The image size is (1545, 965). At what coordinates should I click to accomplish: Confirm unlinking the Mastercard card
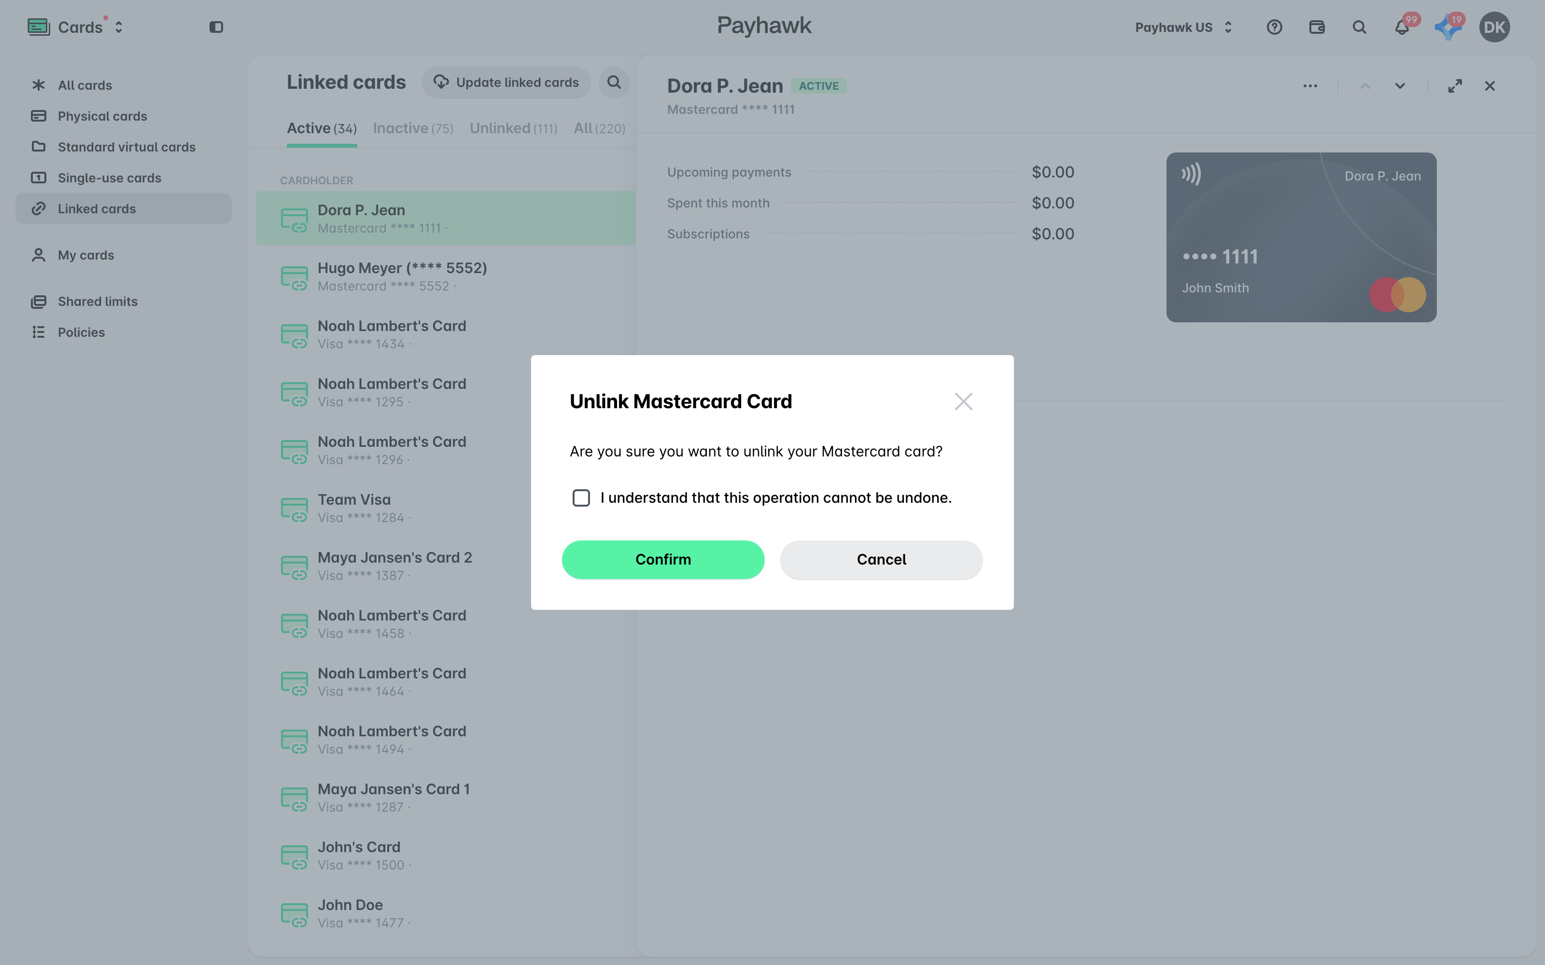(x=663, y=560)
